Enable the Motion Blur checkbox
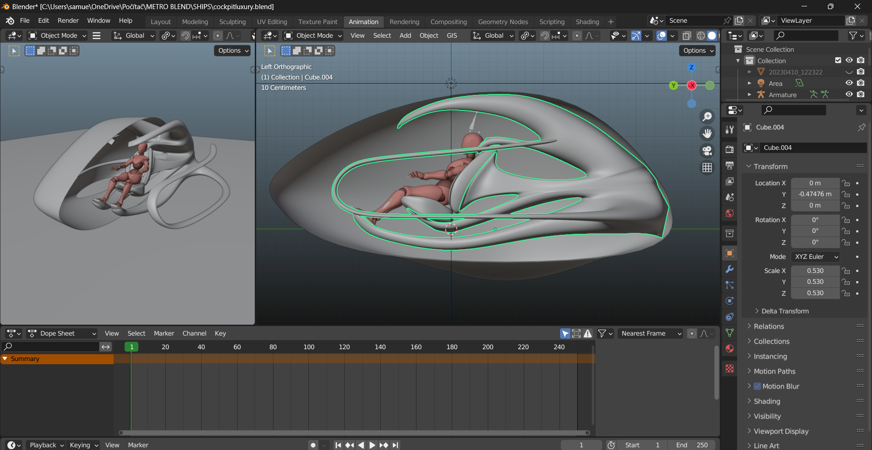Viewport: 872px width, 450px height. pyautogui.click(x=758, y=386)
